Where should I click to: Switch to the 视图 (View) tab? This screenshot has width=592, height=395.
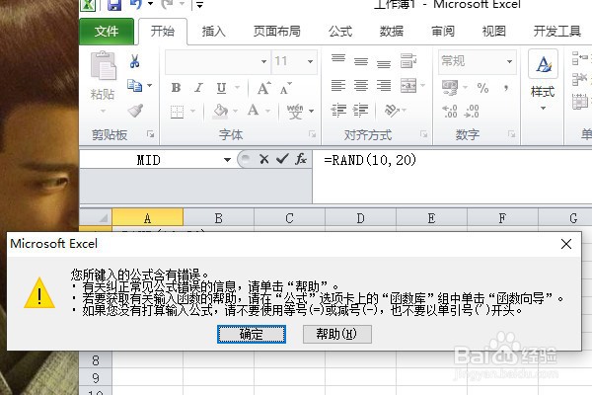(494, 31)
